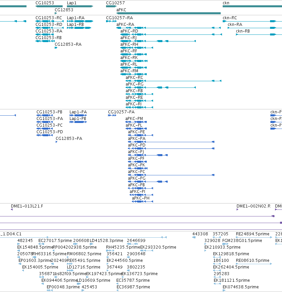Select transcript aPKC-RB
Viewport: 282px width, 292px height.
(x=140, y=94)
